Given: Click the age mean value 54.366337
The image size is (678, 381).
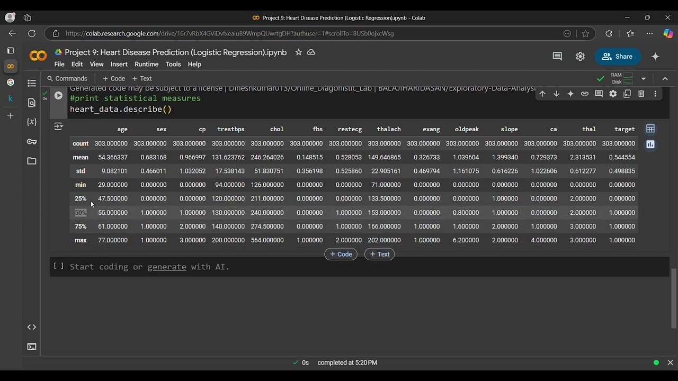Looking at the screenshot, I should click(x=113, y=157).
